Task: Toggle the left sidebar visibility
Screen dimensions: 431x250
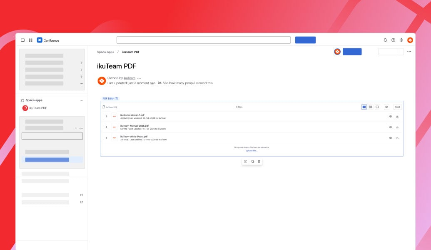Action: 22,40
